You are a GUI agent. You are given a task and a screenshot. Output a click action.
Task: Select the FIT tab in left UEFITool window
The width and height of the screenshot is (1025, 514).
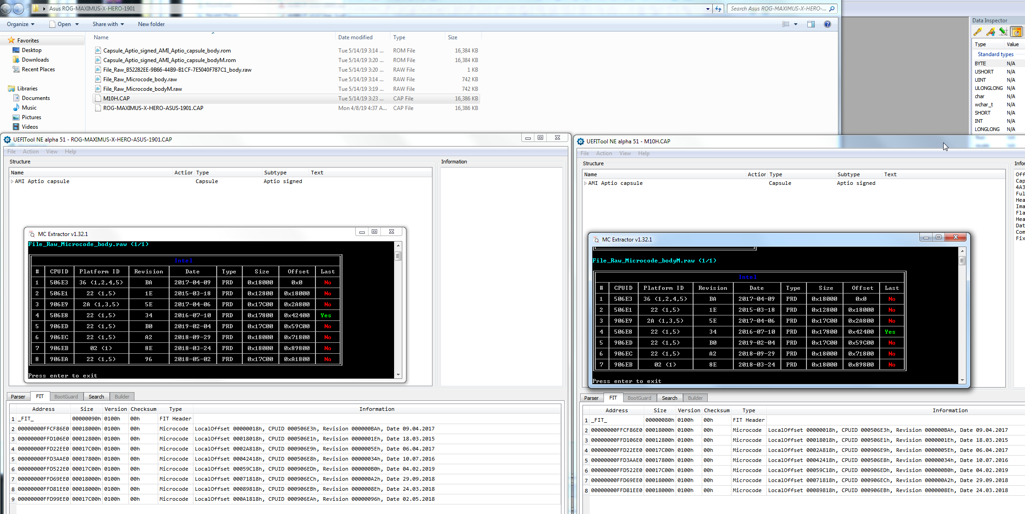tap(40, 396)
